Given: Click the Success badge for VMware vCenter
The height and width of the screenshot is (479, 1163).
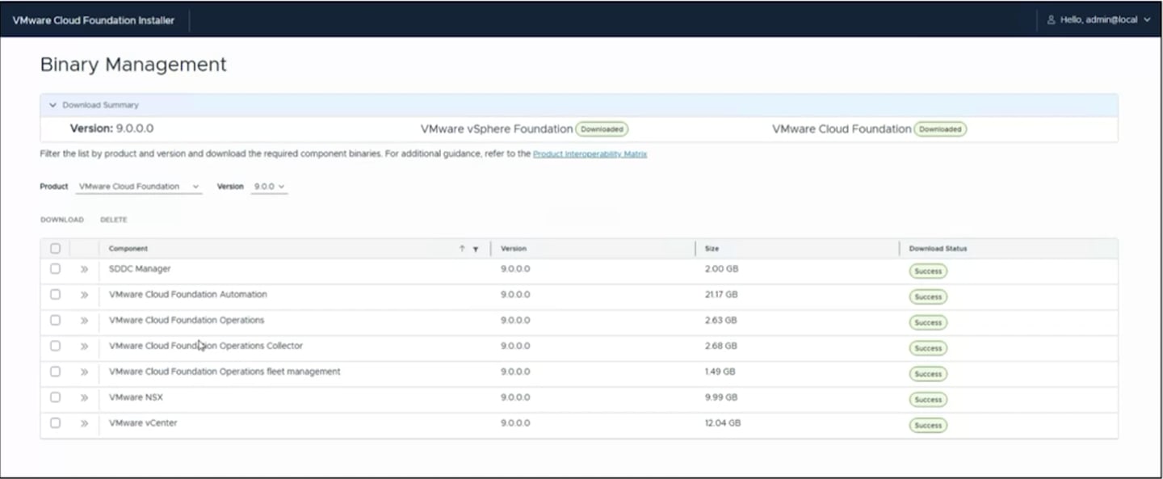Looking at the screenshot, I should 928,425.
